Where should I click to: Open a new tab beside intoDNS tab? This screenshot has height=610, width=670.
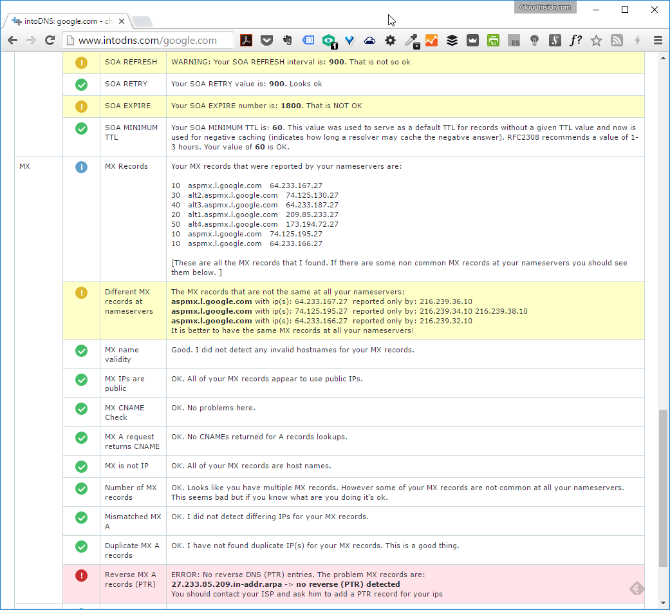click(x=142, y=21)
